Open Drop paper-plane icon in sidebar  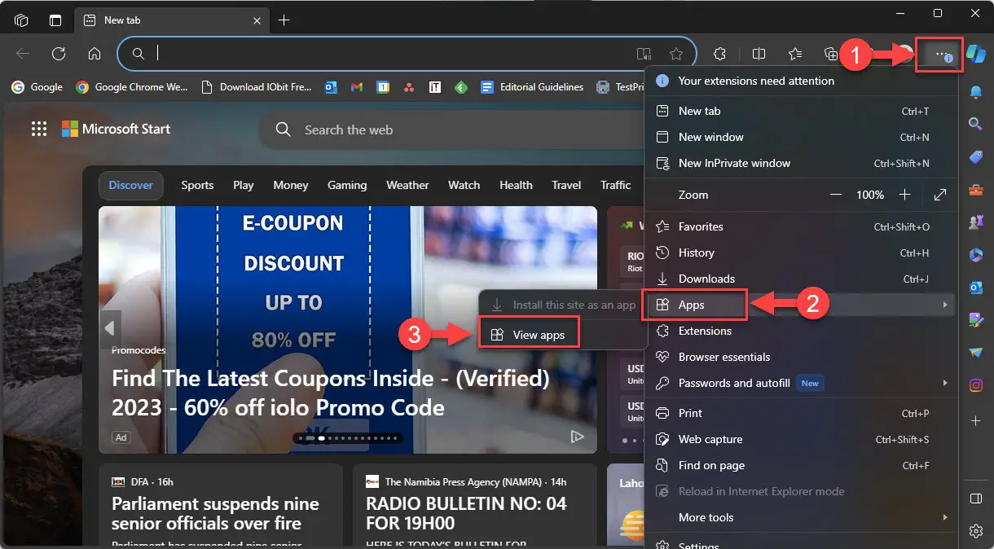pyautogui.click(x=975, y=353)
